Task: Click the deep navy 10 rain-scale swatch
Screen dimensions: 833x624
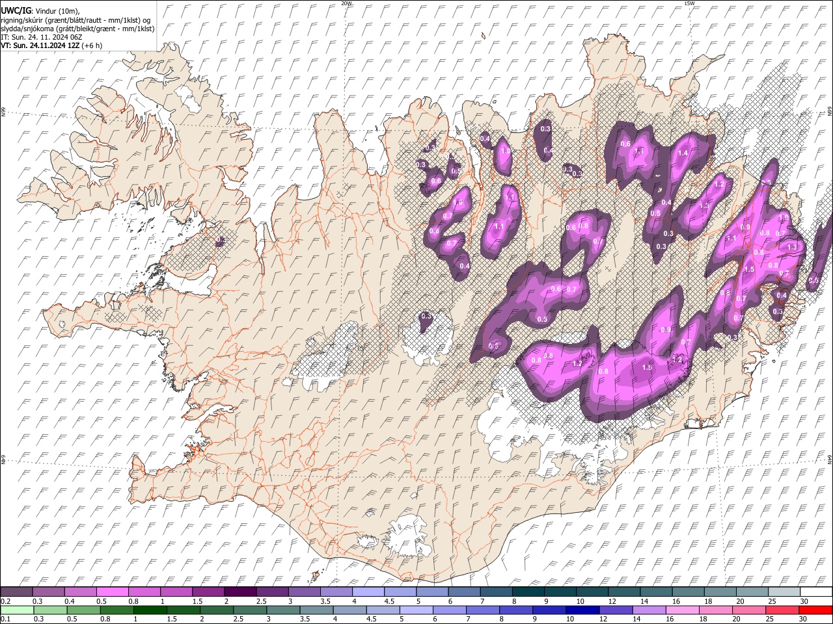Action: pos(582,610)
